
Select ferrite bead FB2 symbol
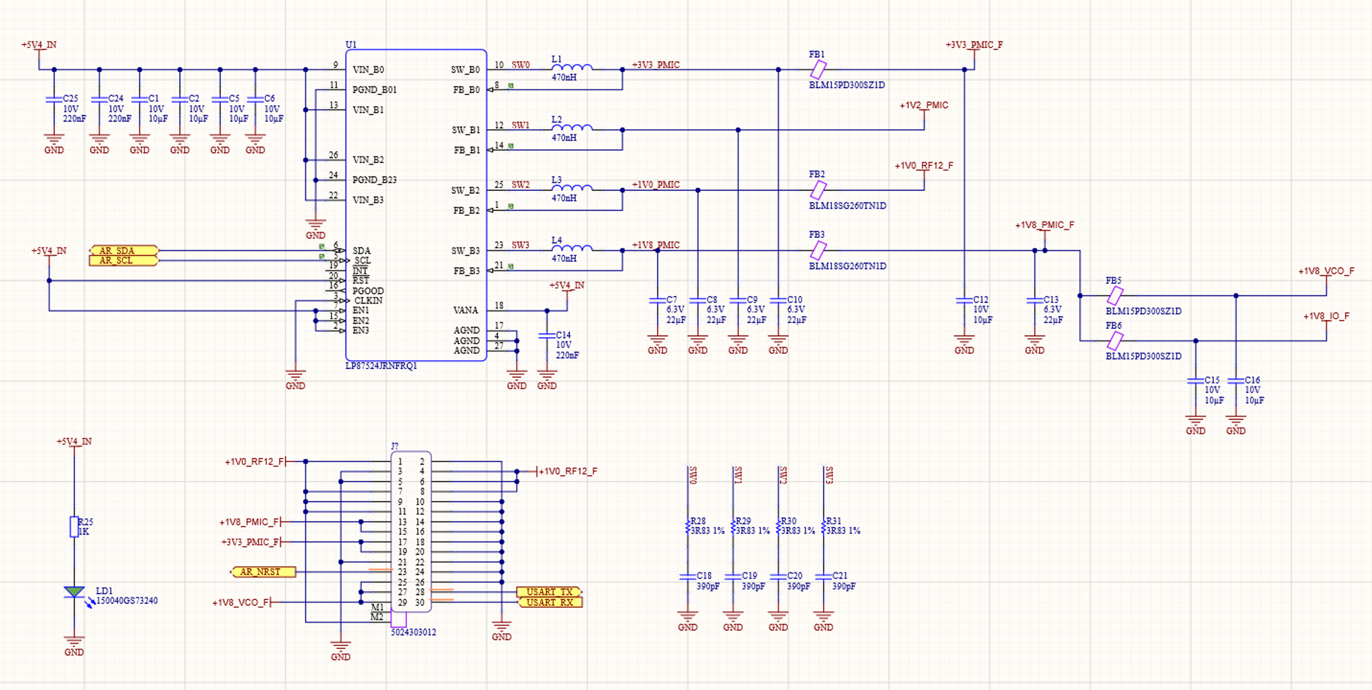point(818,190)
